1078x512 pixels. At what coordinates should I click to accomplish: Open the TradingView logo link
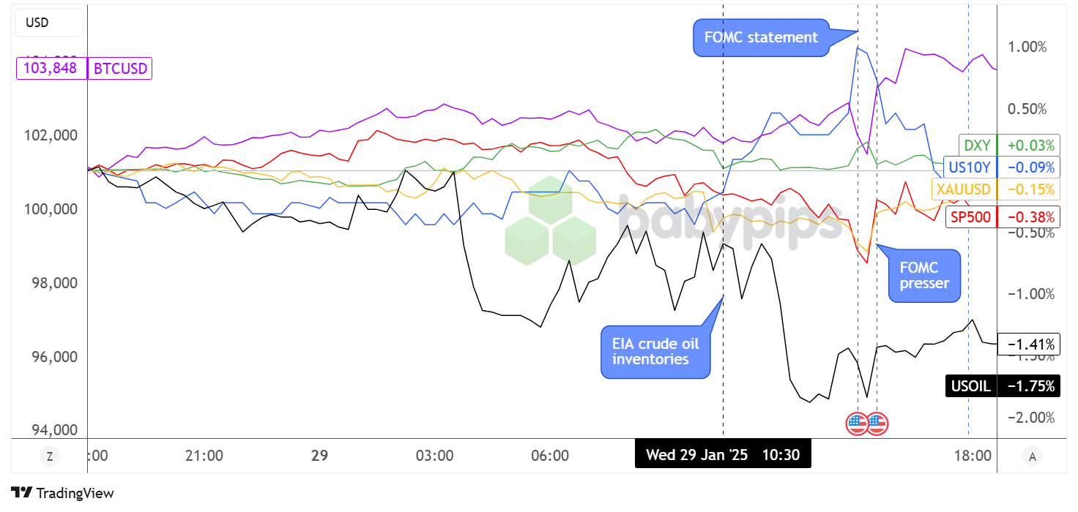(62, 493)
